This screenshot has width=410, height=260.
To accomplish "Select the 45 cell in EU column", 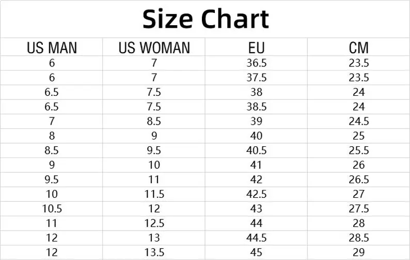I will click(x=256, y=252).
